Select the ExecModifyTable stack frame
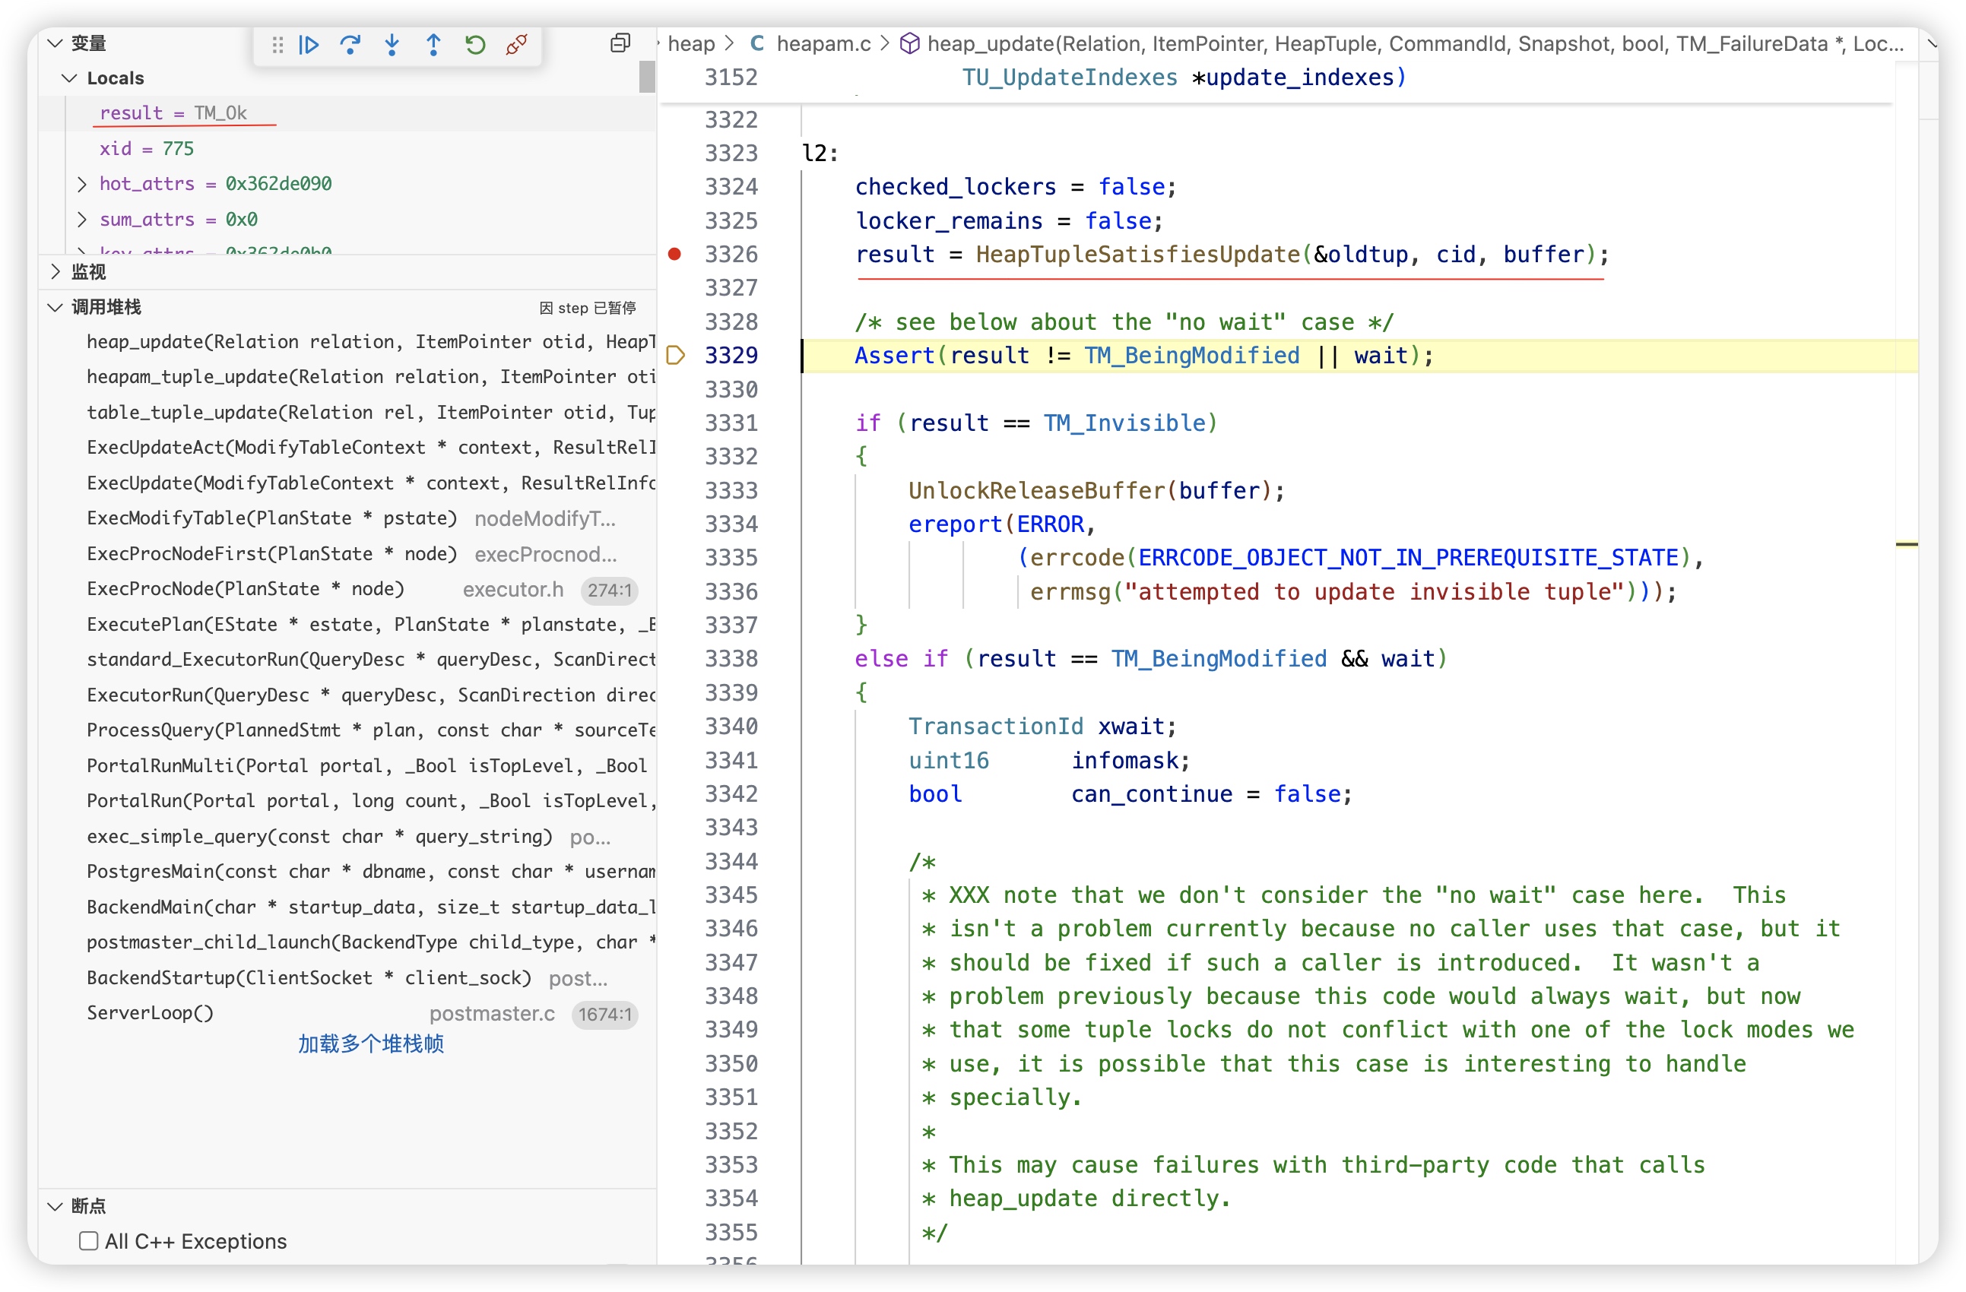The image size is (1966, 1292). (x=271, y=518)
